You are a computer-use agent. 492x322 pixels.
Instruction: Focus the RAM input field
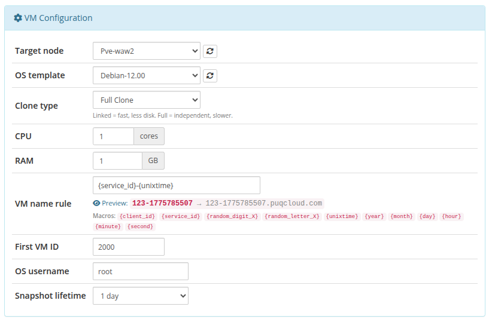pyautogui.click(x=118, y=161)
